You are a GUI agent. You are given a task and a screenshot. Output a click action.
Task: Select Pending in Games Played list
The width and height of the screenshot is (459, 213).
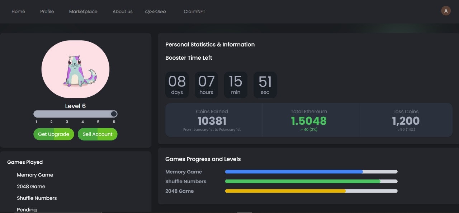[x=27, y=209]
